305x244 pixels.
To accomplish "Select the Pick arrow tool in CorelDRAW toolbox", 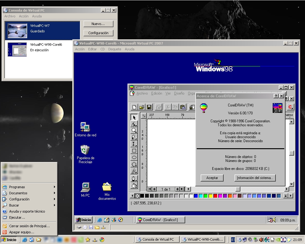I will pos(134,117).
